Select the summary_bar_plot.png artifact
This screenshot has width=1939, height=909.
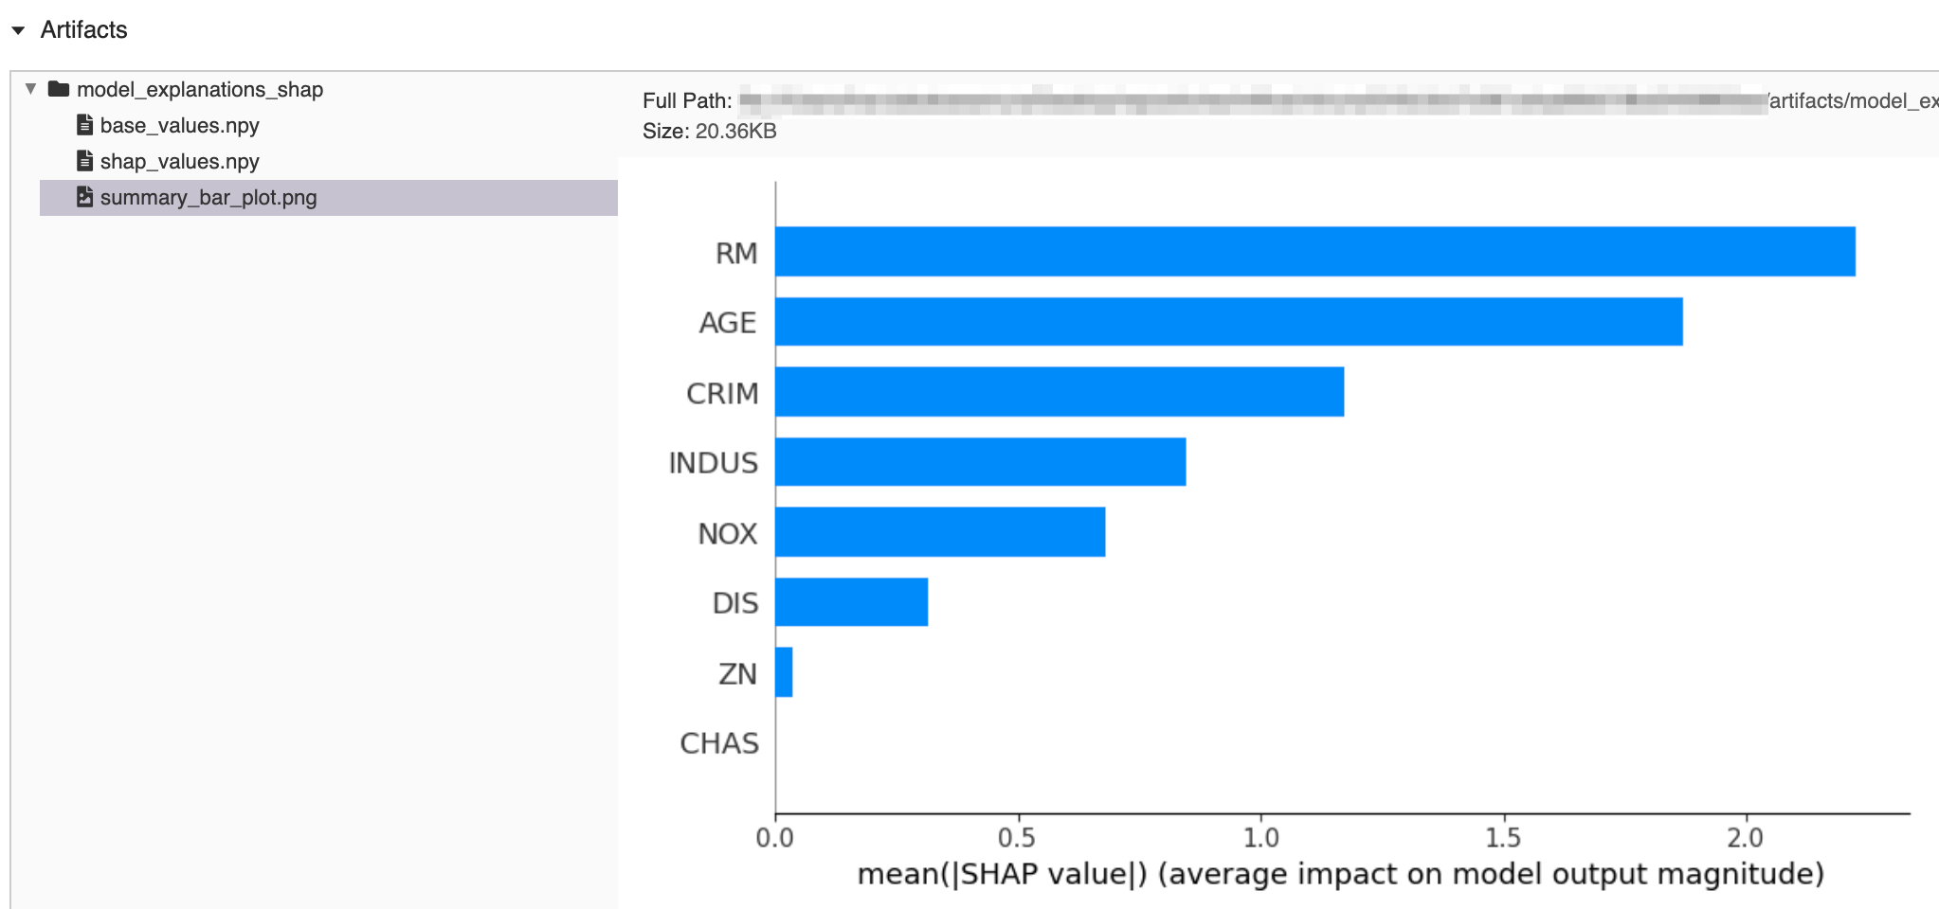pyautogui.click(x=208, y=198)
